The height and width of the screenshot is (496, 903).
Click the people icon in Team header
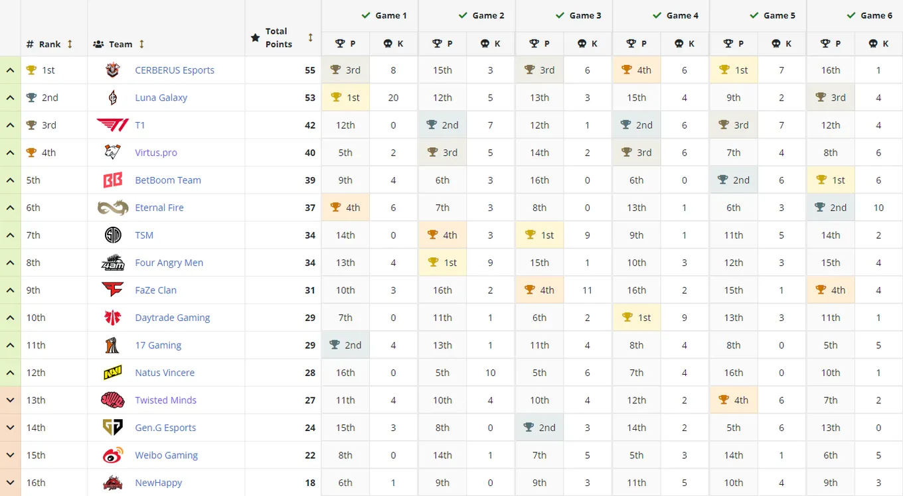coord(98,44)
